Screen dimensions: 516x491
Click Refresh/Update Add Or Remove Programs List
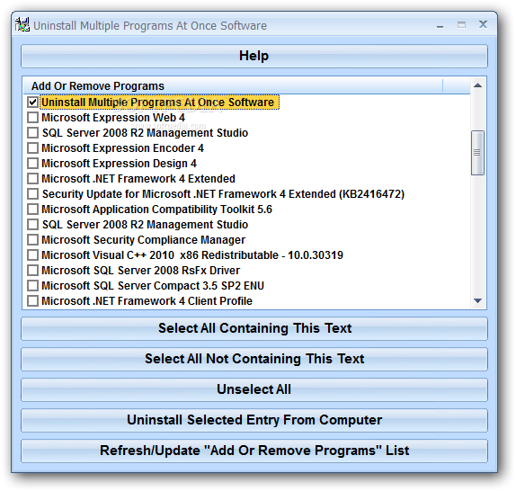tap(254, 451)
